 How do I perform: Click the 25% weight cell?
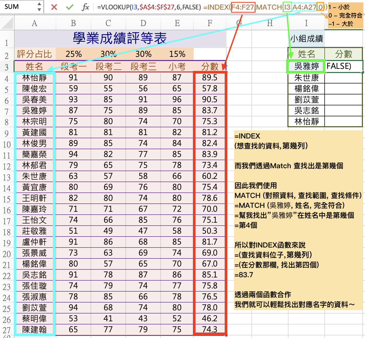pyautogui.click(x=73, y=54)
